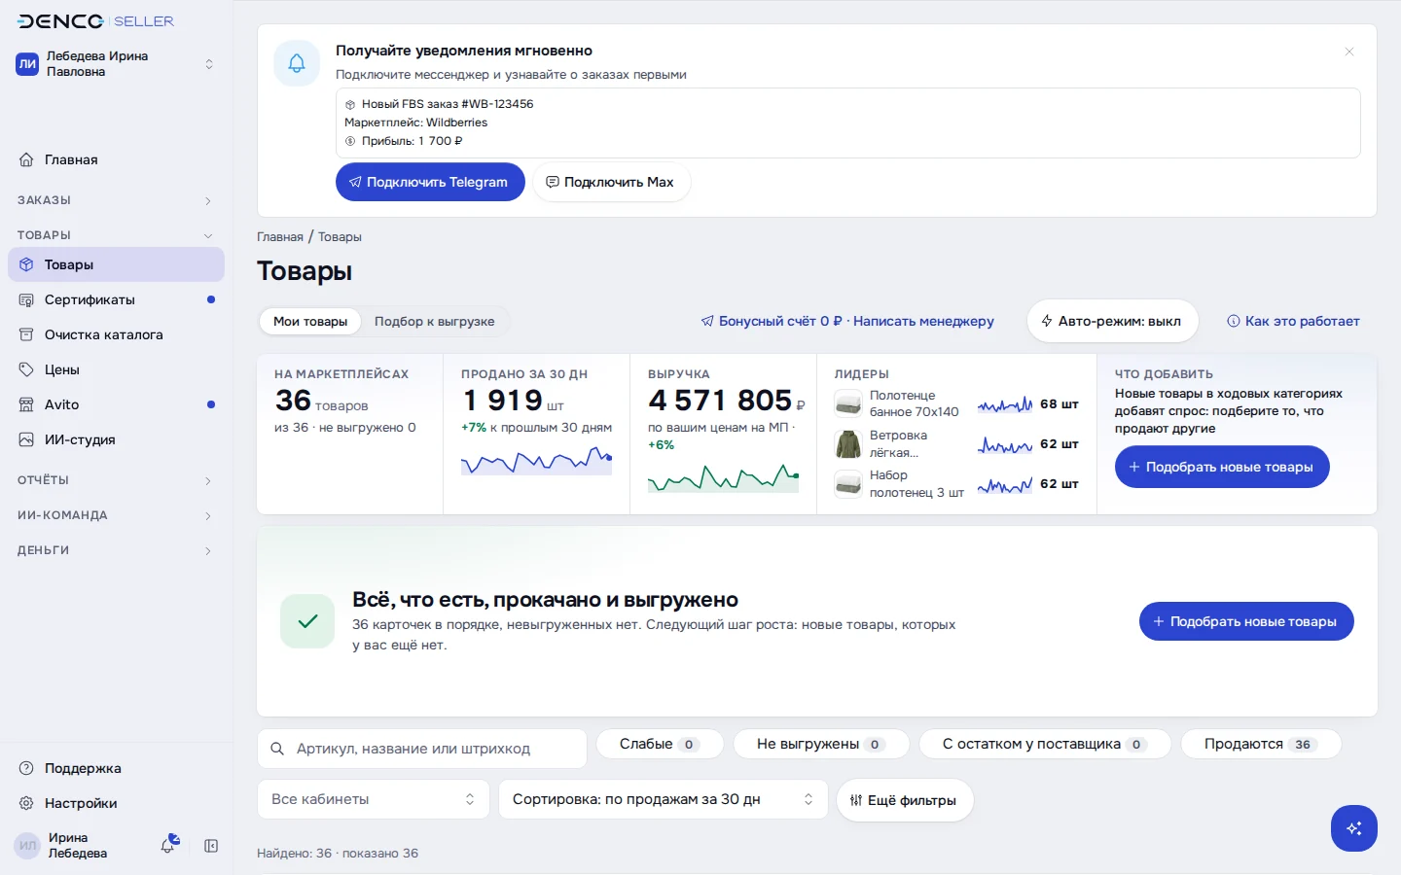The width and height of the screenshot is (1401, 875).
Task: Click the info icon beside Как это работает
Action: pos(1234,321)
